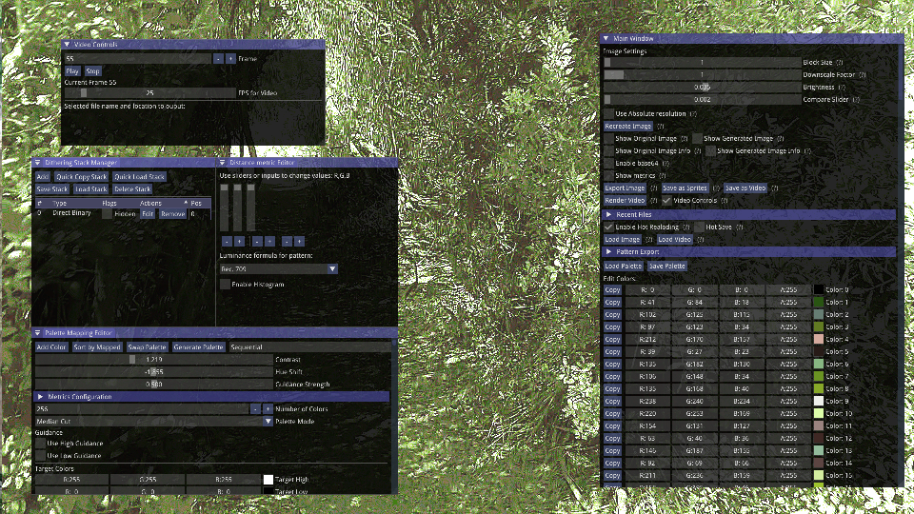The image size is (914, 514).
Task: Toggle Enable base64 checkbox
Action: pyautogui.click(x=608, y=163)
